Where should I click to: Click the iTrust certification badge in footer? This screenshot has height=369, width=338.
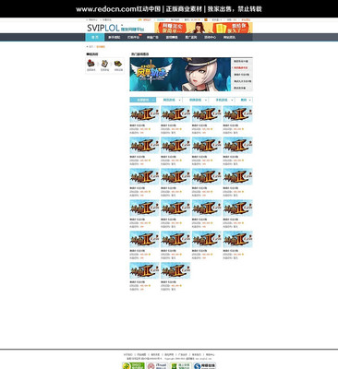click(157, 366)
